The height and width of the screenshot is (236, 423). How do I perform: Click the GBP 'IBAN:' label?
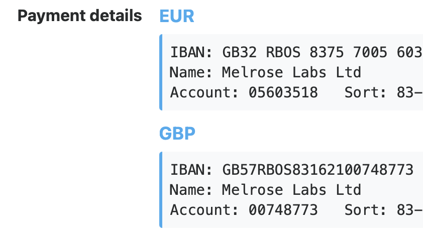coord(191,170)
